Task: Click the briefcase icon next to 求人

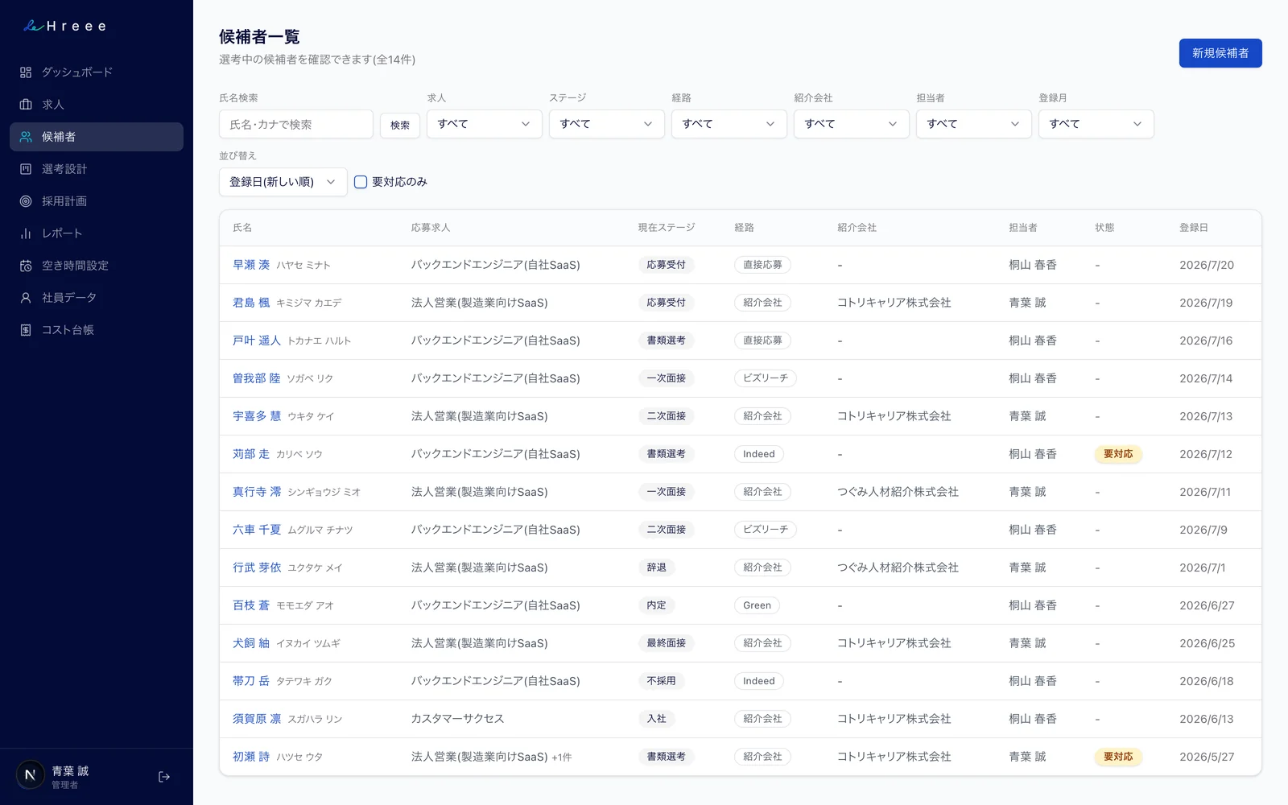Action: (26, 105)
